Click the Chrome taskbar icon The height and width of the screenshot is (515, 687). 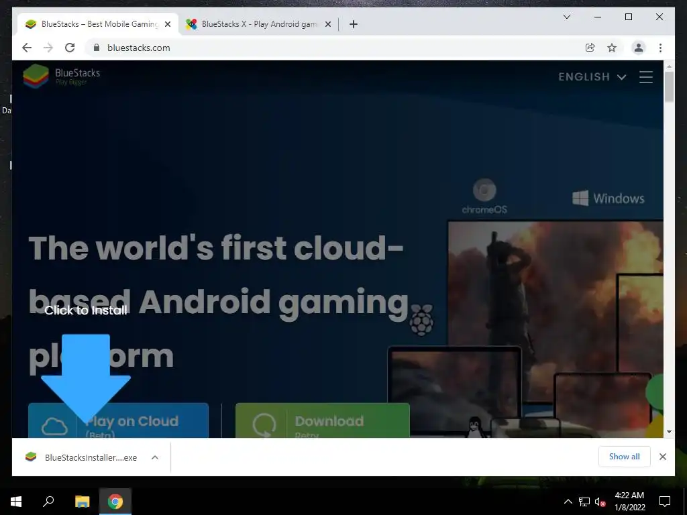pyautogui.click(x=115, y=502)
